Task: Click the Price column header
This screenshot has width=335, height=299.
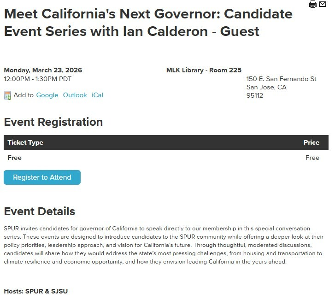Action: click(311, 142)
